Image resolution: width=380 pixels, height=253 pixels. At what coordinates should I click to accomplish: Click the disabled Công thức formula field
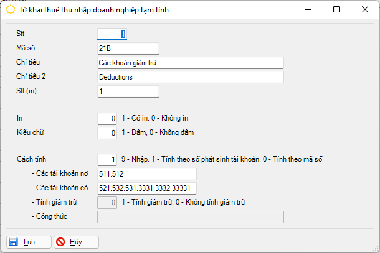(x=190, y=216)
